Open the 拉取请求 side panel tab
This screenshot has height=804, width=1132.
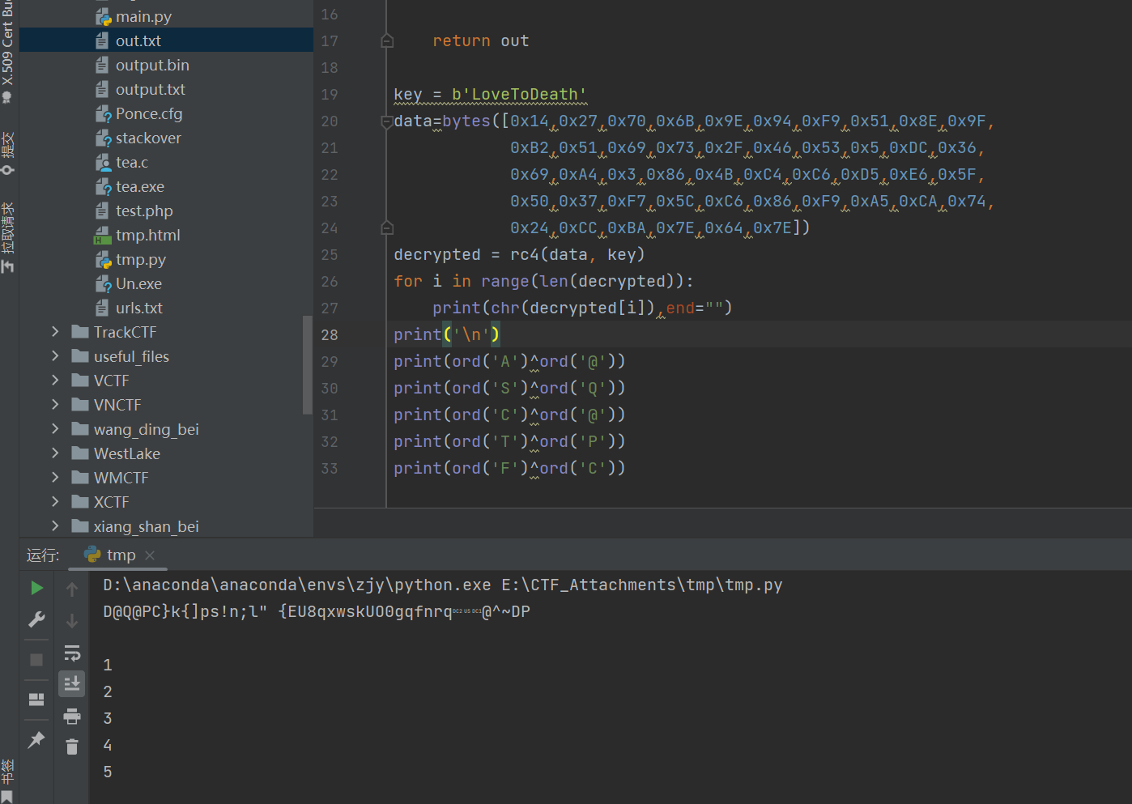pyautogui.click(x=8, y=236)
